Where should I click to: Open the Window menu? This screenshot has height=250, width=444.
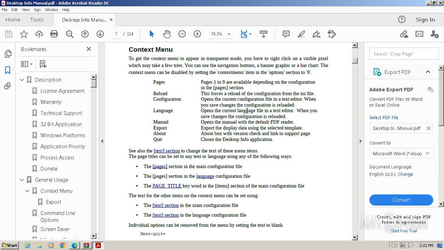pyautogui.click(x=51, y=10)
